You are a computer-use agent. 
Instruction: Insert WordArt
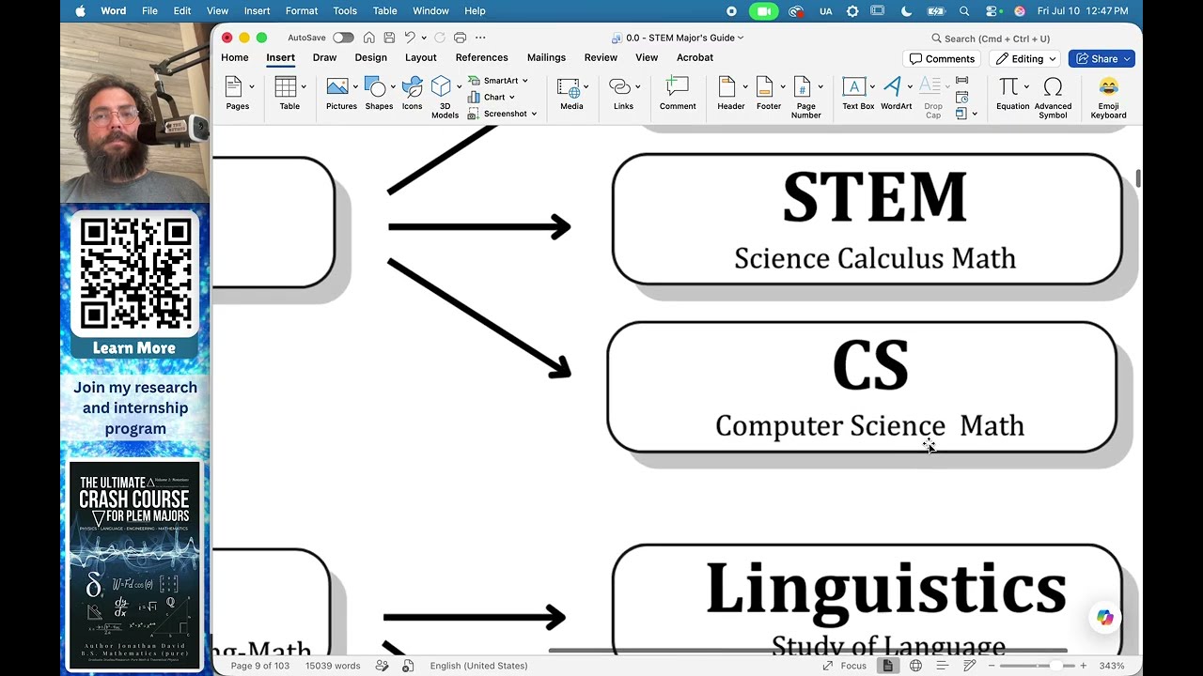point(895,94)
